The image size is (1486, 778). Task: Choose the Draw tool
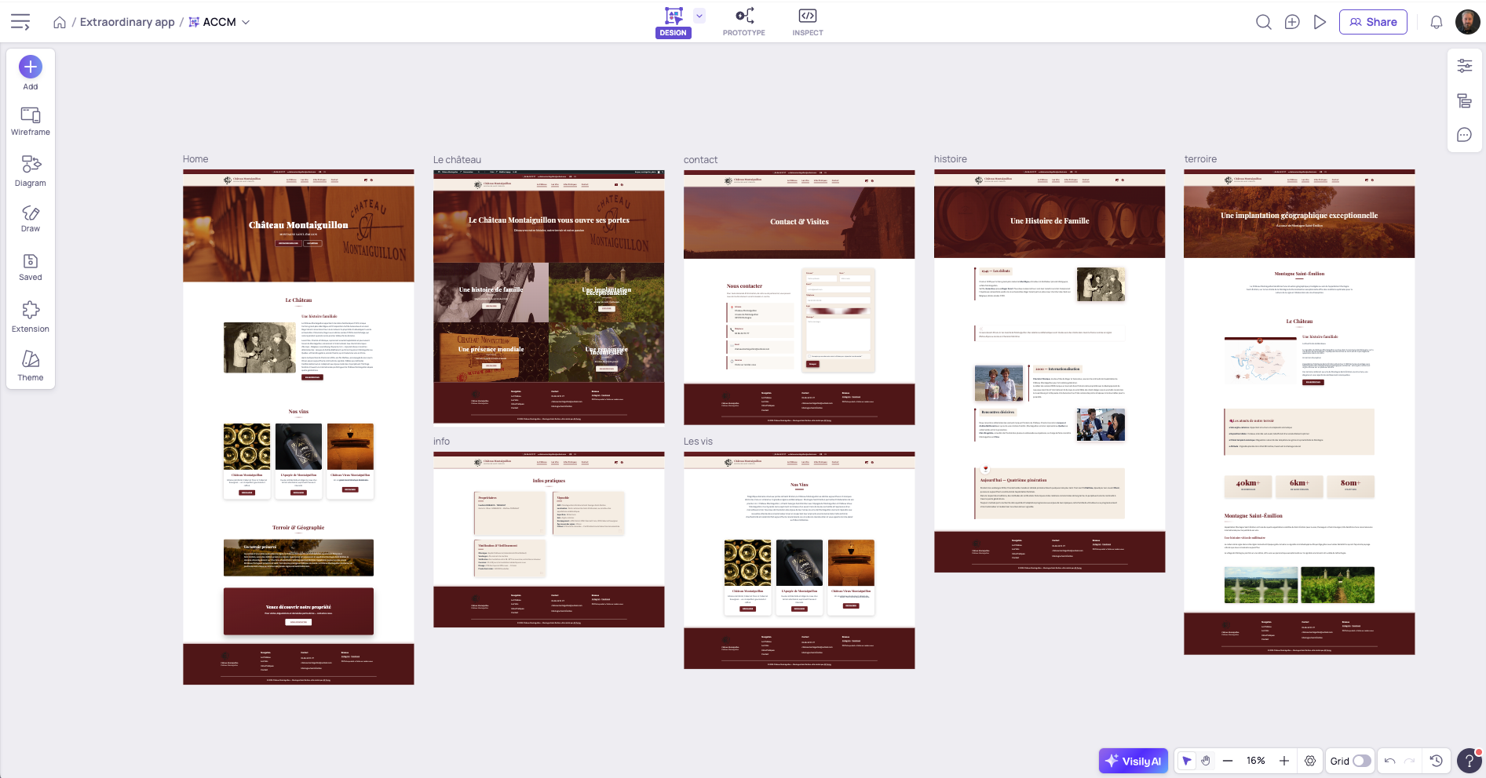(x=31, y=218)
